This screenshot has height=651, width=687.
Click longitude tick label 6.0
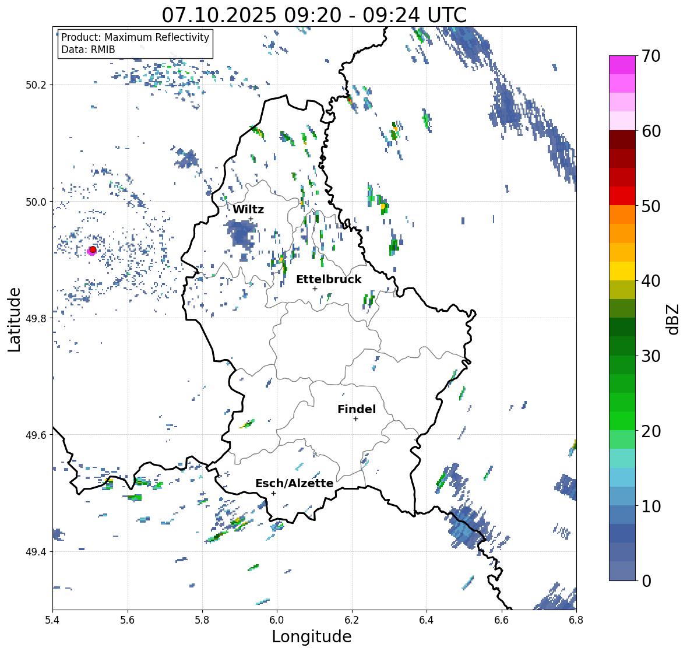click(x=277, y=620)
